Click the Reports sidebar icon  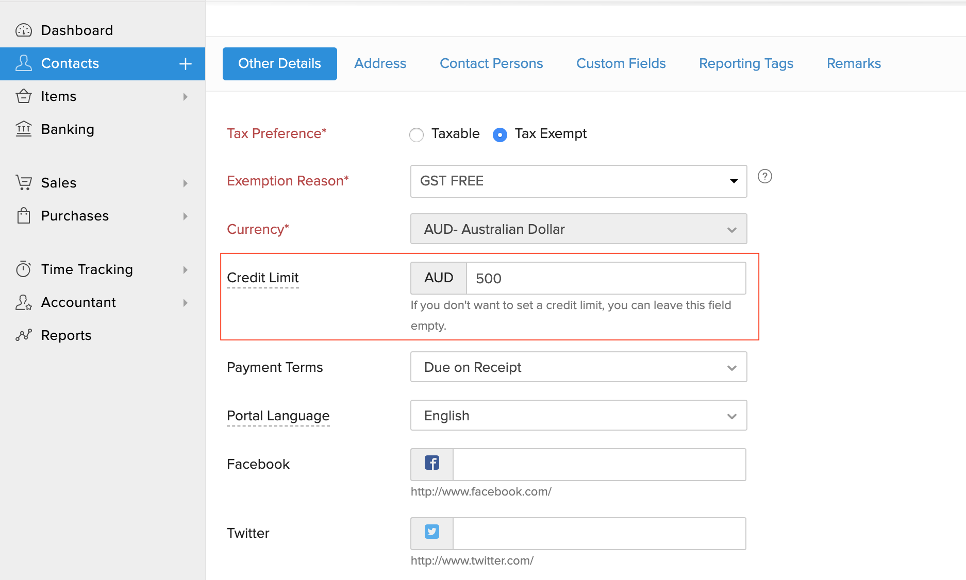[24, 335]
